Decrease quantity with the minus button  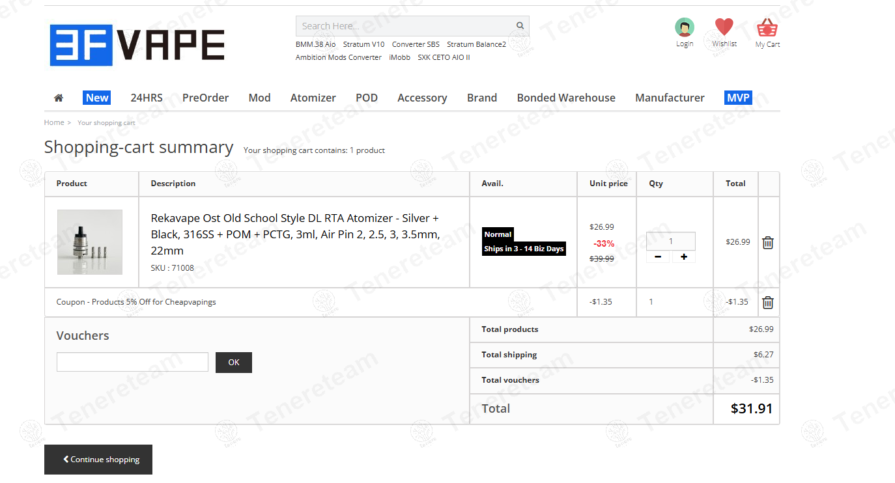pyautogui.click(x=658, y=256)
